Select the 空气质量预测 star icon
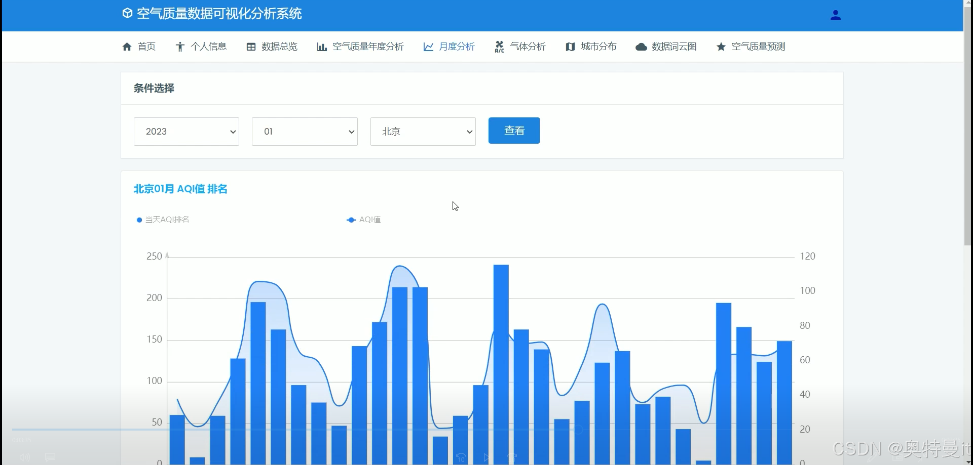Screen dimensions: 973x465 tap(721, 47)
